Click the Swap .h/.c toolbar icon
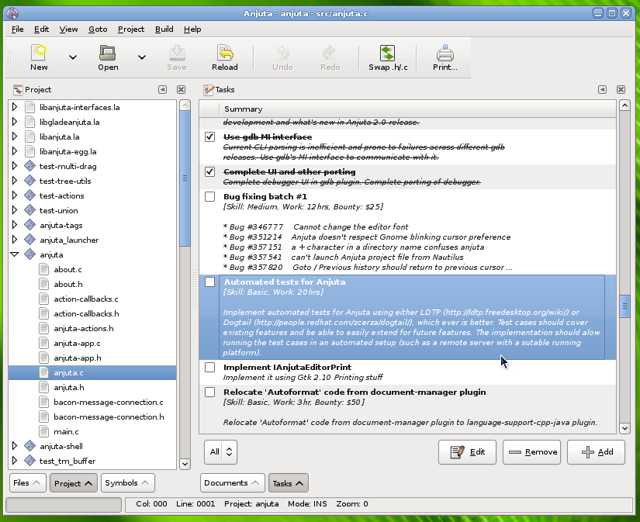This screenshot has width=640, height=522. click(x=387, y=53)
